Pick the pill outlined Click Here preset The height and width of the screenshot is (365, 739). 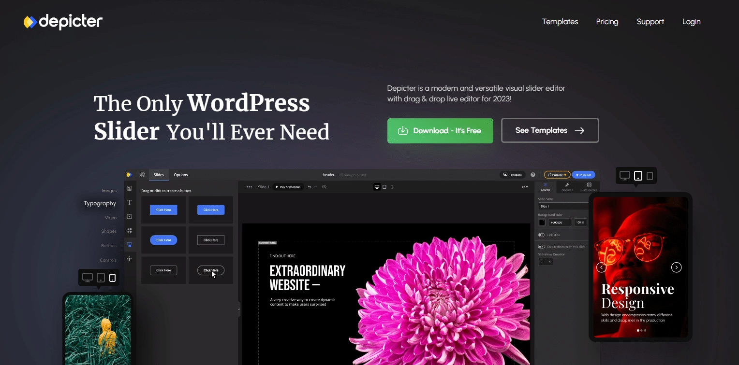pos(211,270)
